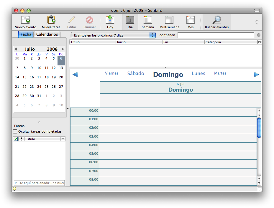Sort events by Inicio column
Image resolution: width=274 pixels, height=208 pixels.
coord(139,42)
